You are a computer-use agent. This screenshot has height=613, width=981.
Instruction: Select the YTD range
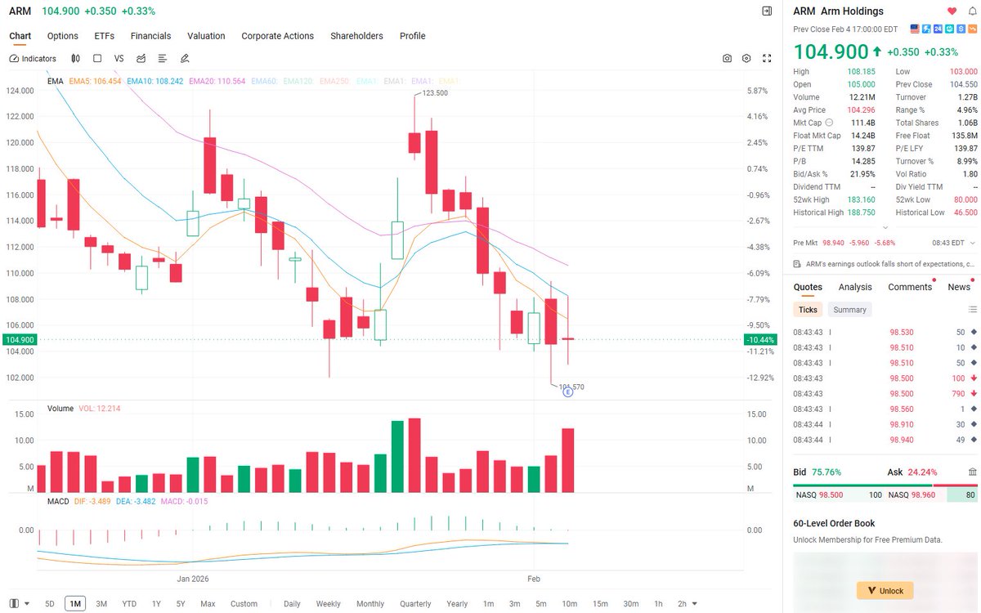[x=129, y=604]
